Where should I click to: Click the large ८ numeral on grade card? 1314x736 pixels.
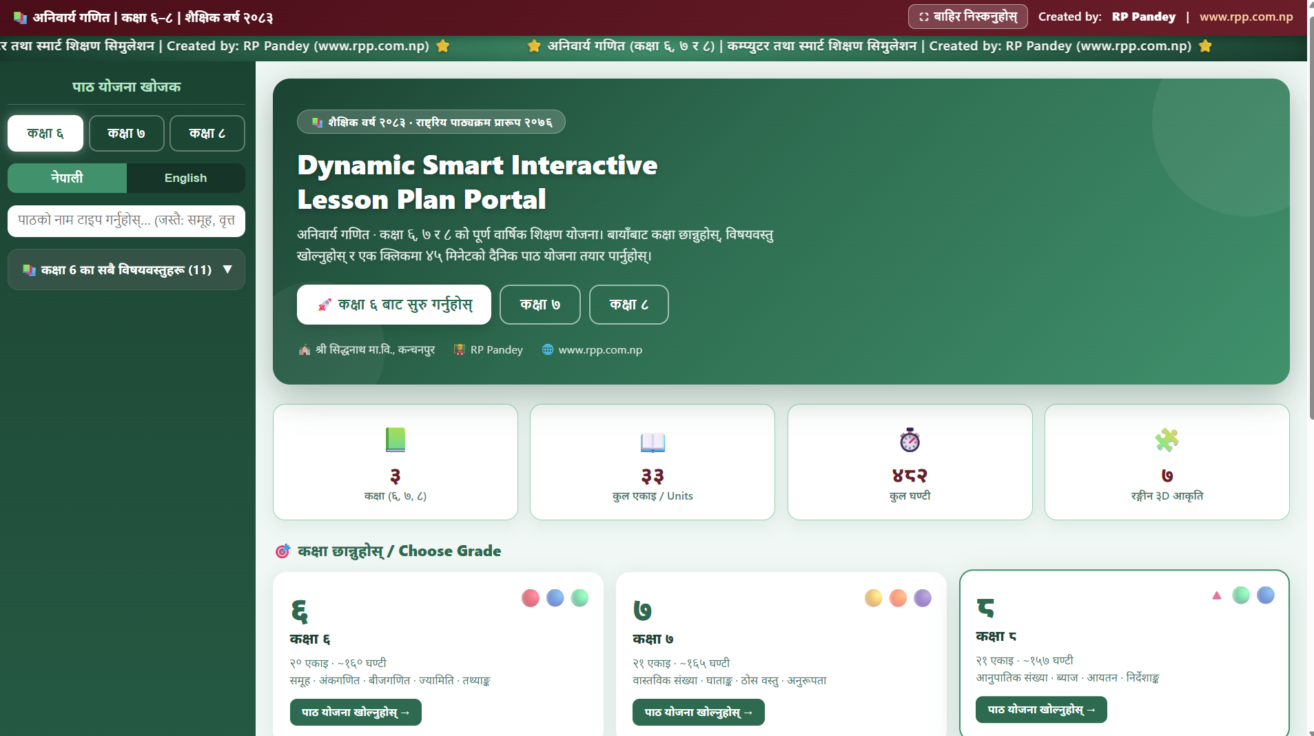pyautogui.click(x=985, y=607)
